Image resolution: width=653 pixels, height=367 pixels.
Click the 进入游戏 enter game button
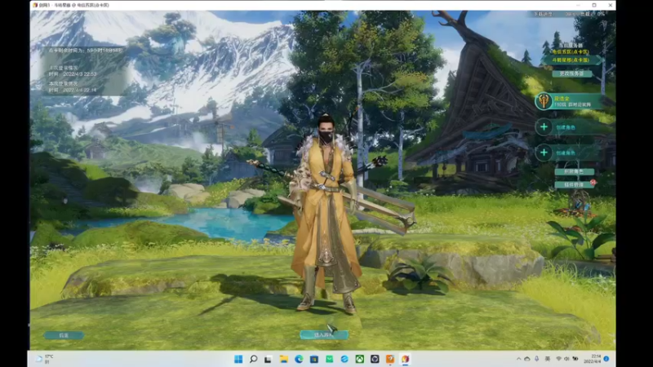coord(324,335)
